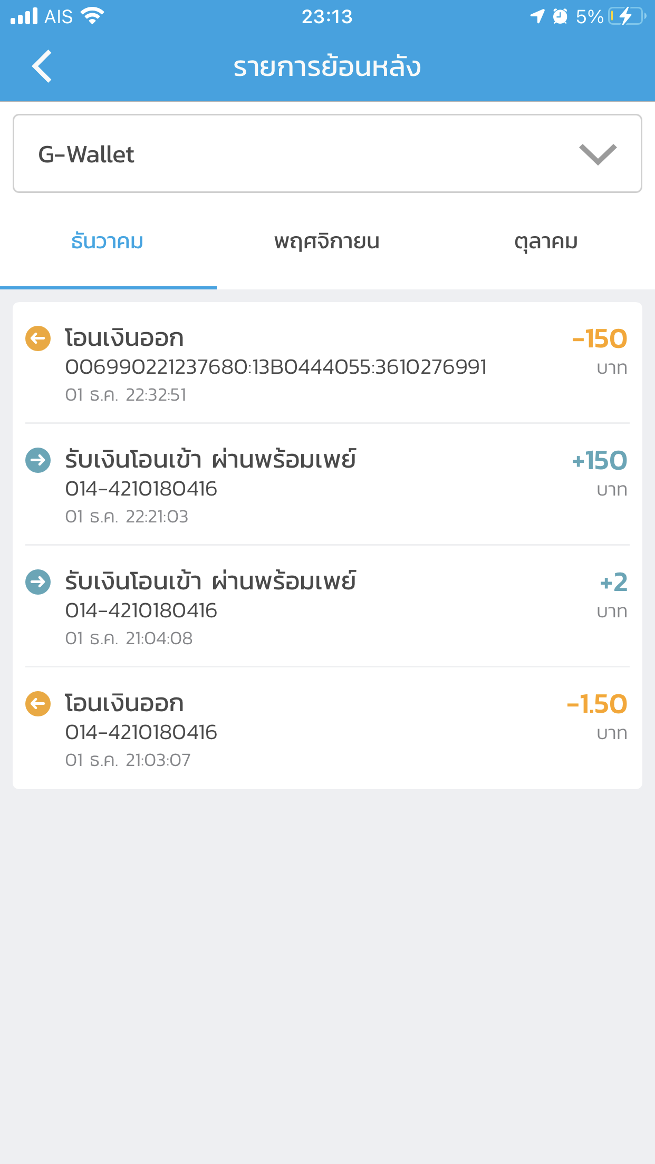Image resolution: width=655 pixels, height=1164 pixels.
Task: Tap the battery charging icon
Action: [x=627, y=16]
